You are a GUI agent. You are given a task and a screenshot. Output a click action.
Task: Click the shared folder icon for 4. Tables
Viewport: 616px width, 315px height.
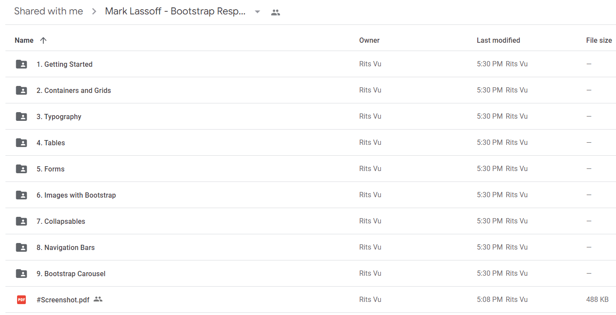point(21,143)
